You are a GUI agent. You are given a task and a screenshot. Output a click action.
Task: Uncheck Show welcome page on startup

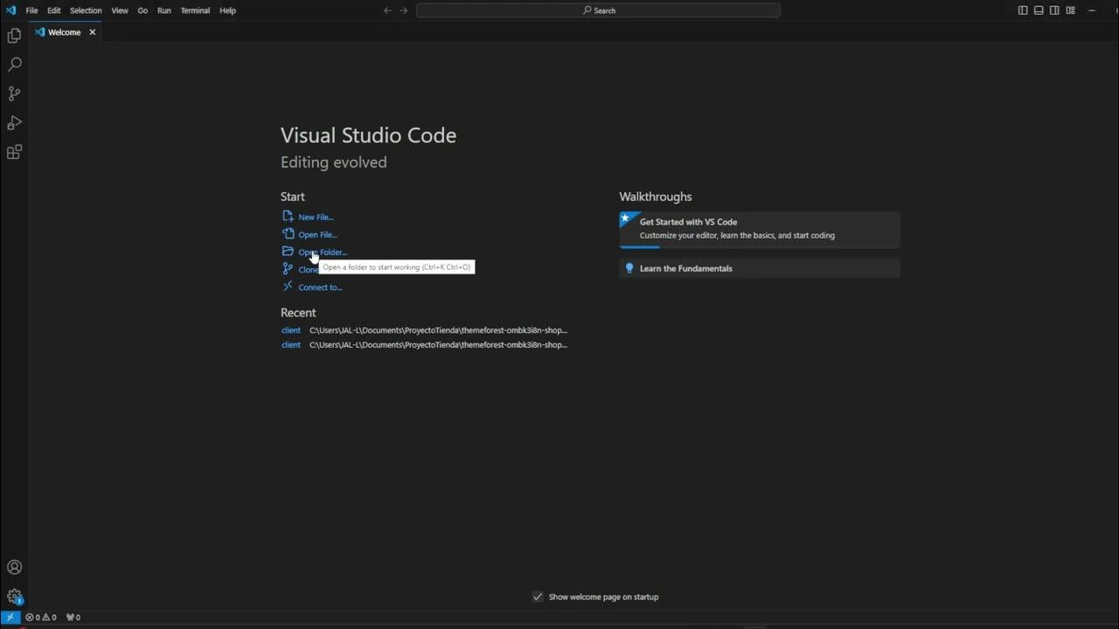coord(538,597)
